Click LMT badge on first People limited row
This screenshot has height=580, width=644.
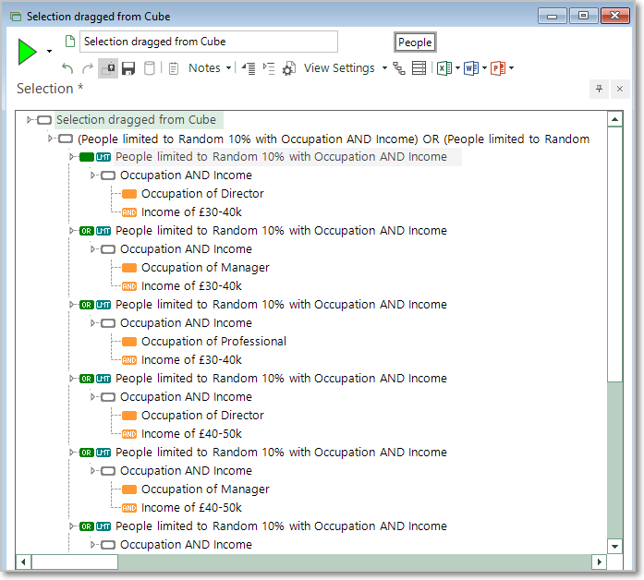pyautogui.click(x=103, y=157)
